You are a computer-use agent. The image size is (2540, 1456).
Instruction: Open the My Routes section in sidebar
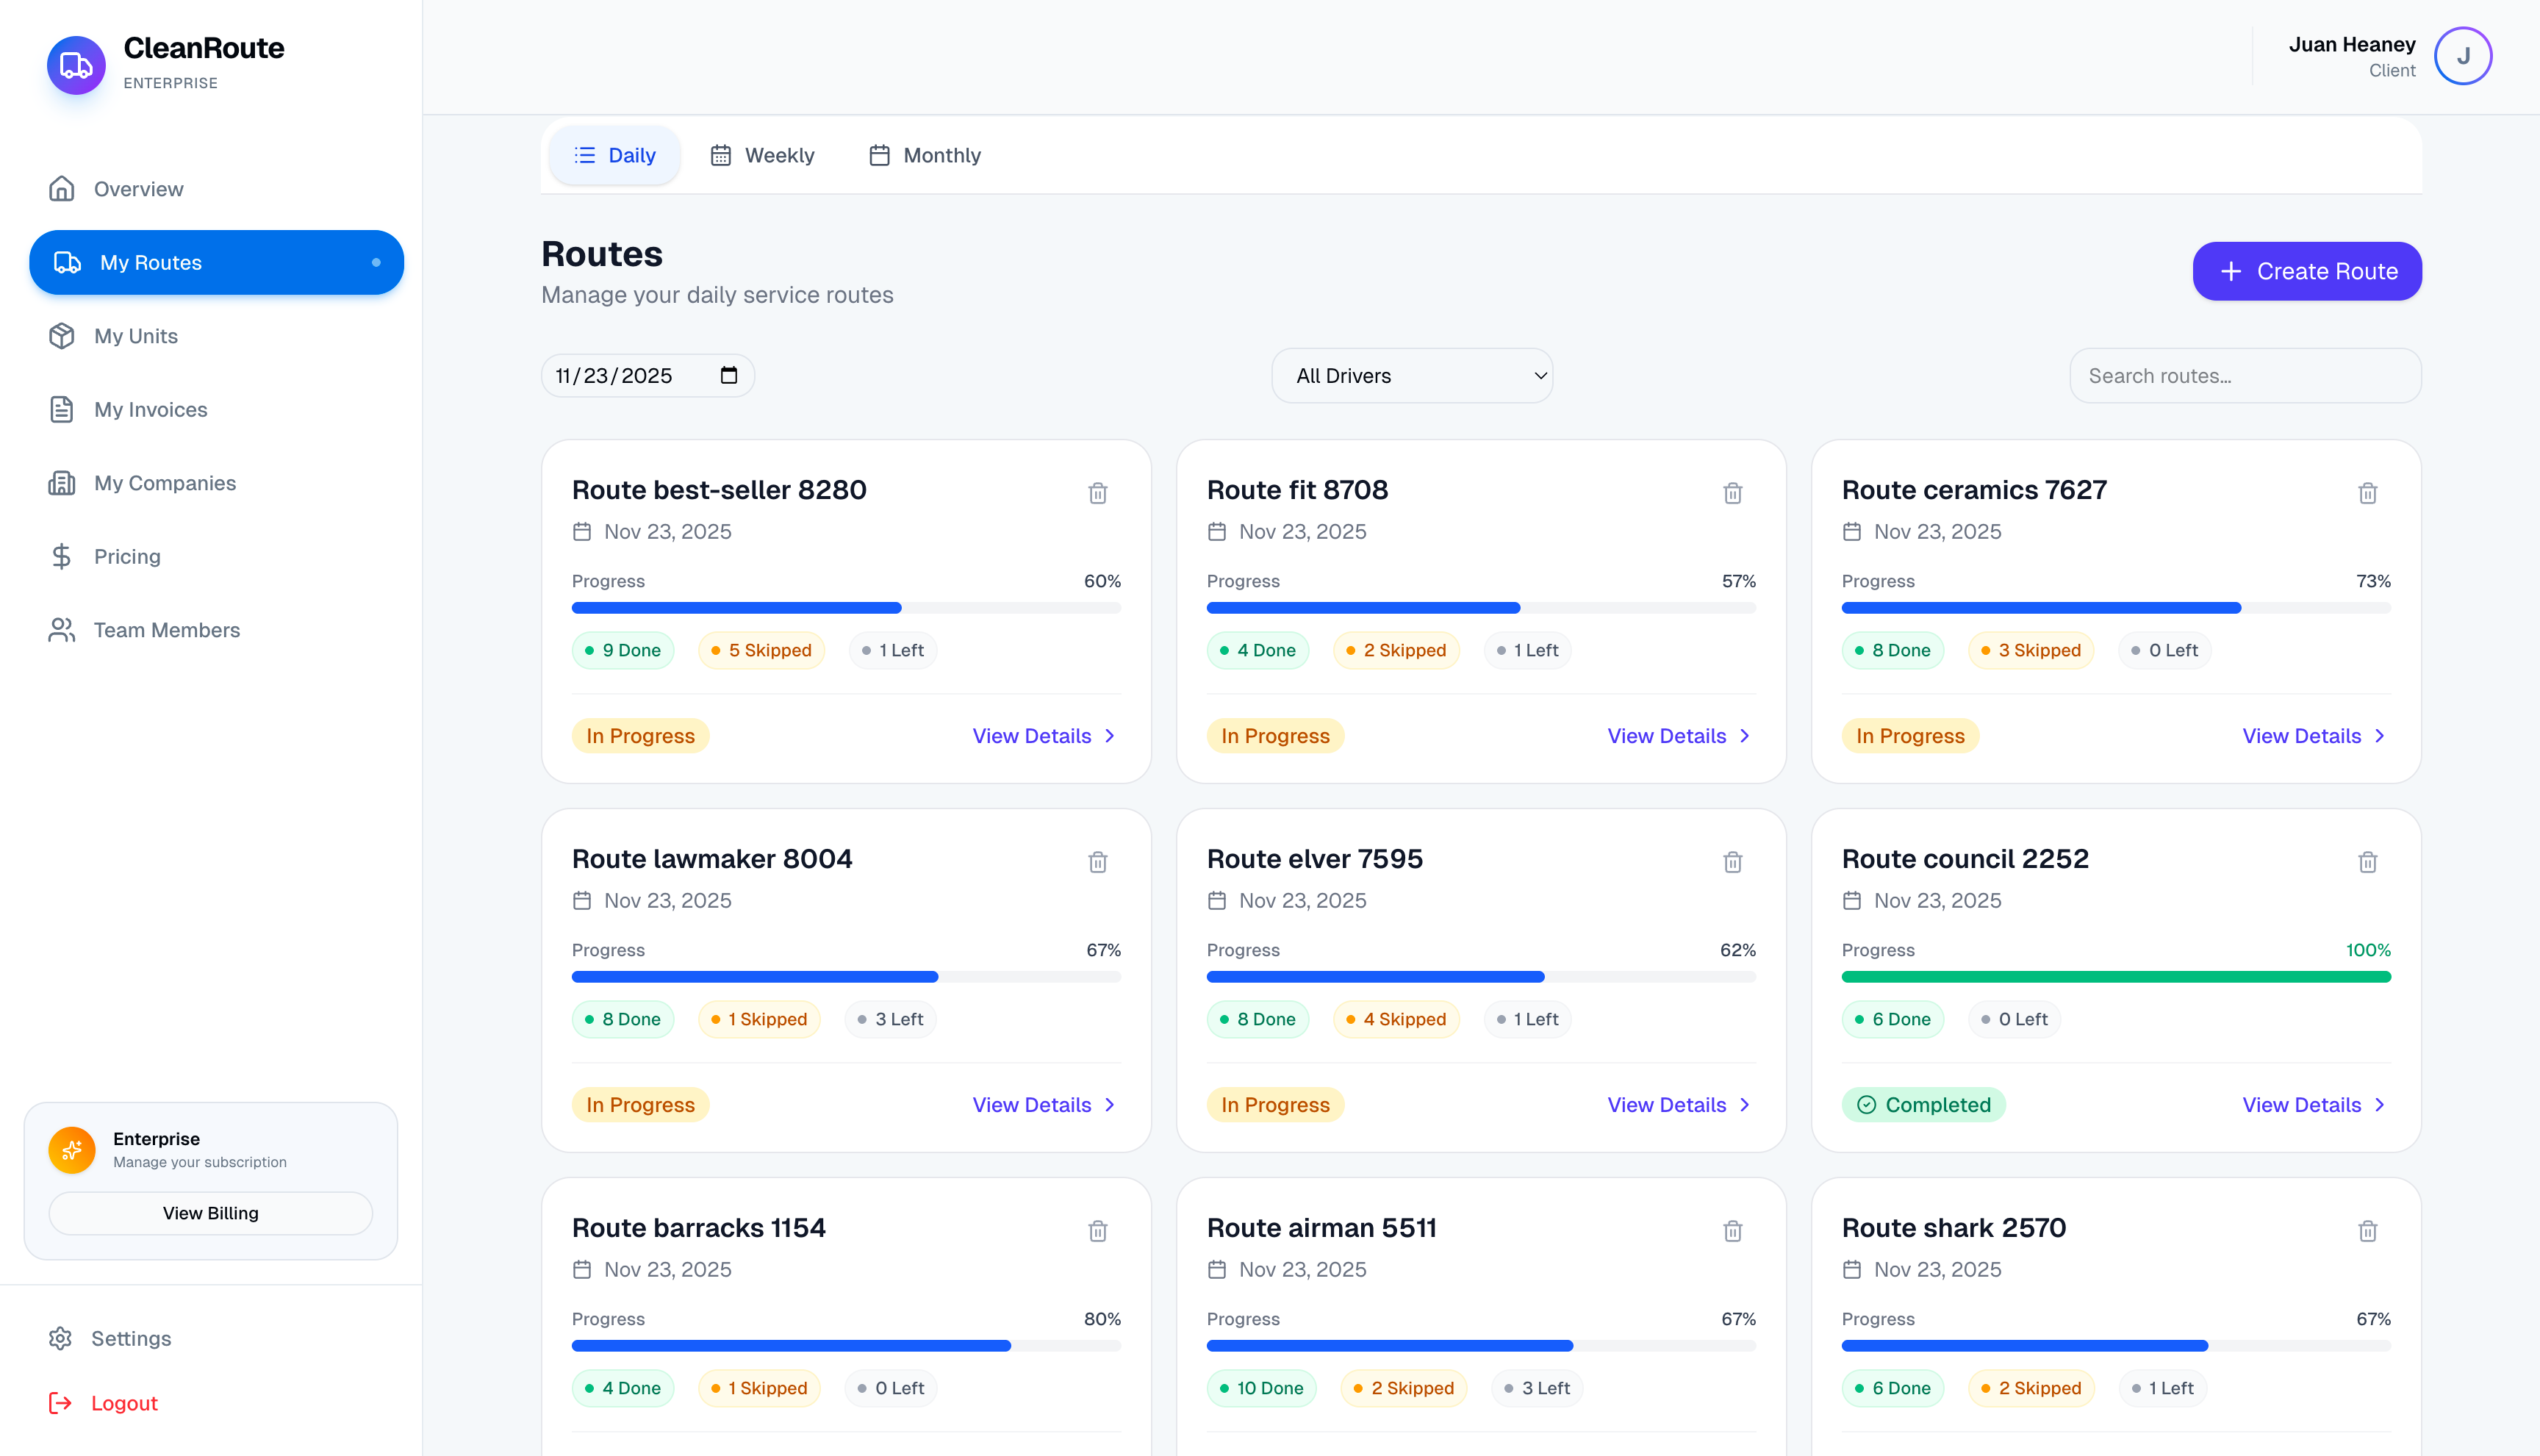click(149, 262)
